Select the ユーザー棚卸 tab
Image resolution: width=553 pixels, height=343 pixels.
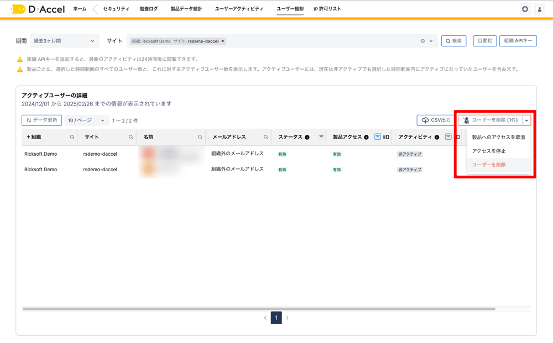click(x=290, y=9)
